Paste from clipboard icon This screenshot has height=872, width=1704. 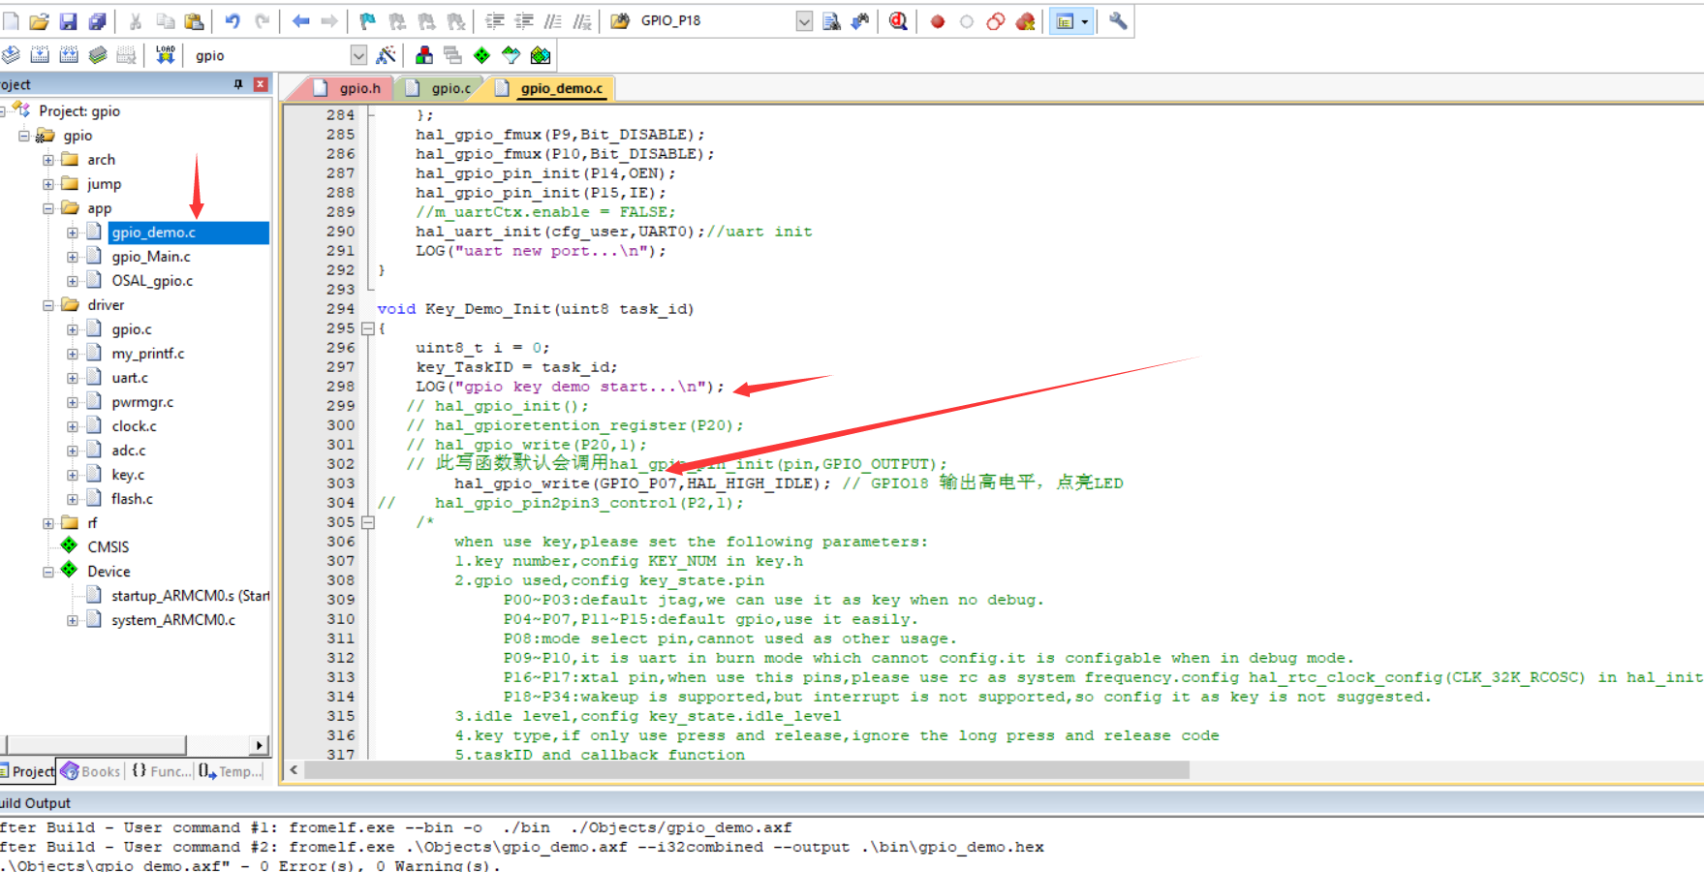coord(194,21)
